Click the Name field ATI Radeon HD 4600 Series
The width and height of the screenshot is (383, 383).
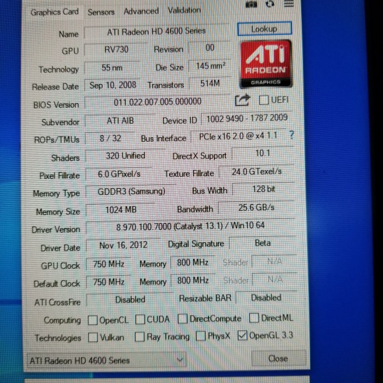coord(156,31)
